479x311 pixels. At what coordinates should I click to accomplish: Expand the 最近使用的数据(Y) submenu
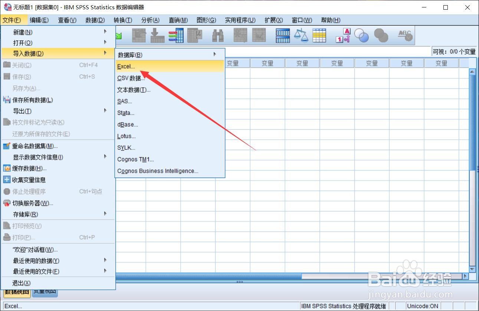coord(58,261)
